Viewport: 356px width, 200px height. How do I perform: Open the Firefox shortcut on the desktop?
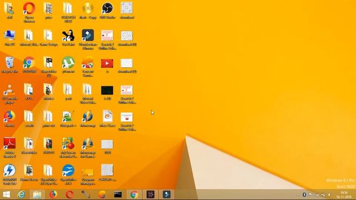[9, 117]
